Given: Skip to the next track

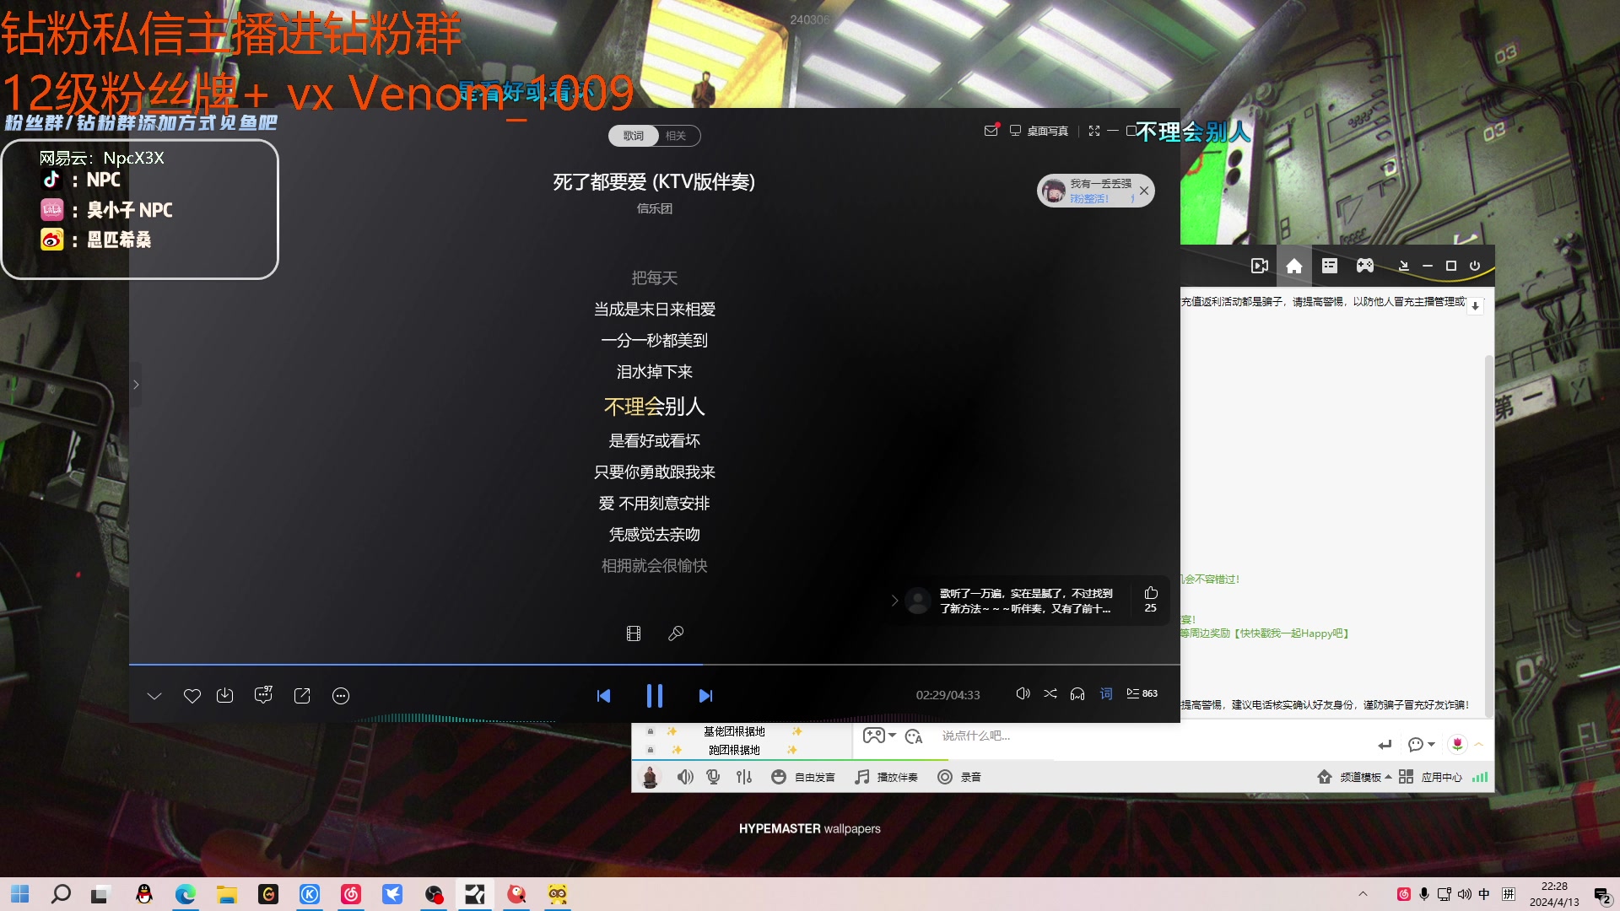Looking at the screenshot, I should 705,696.
